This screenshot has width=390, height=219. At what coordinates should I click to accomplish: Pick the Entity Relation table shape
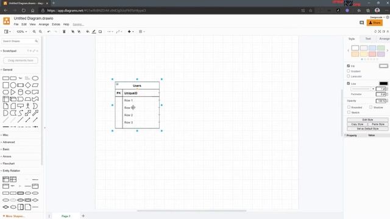click(x=5, y=179)
